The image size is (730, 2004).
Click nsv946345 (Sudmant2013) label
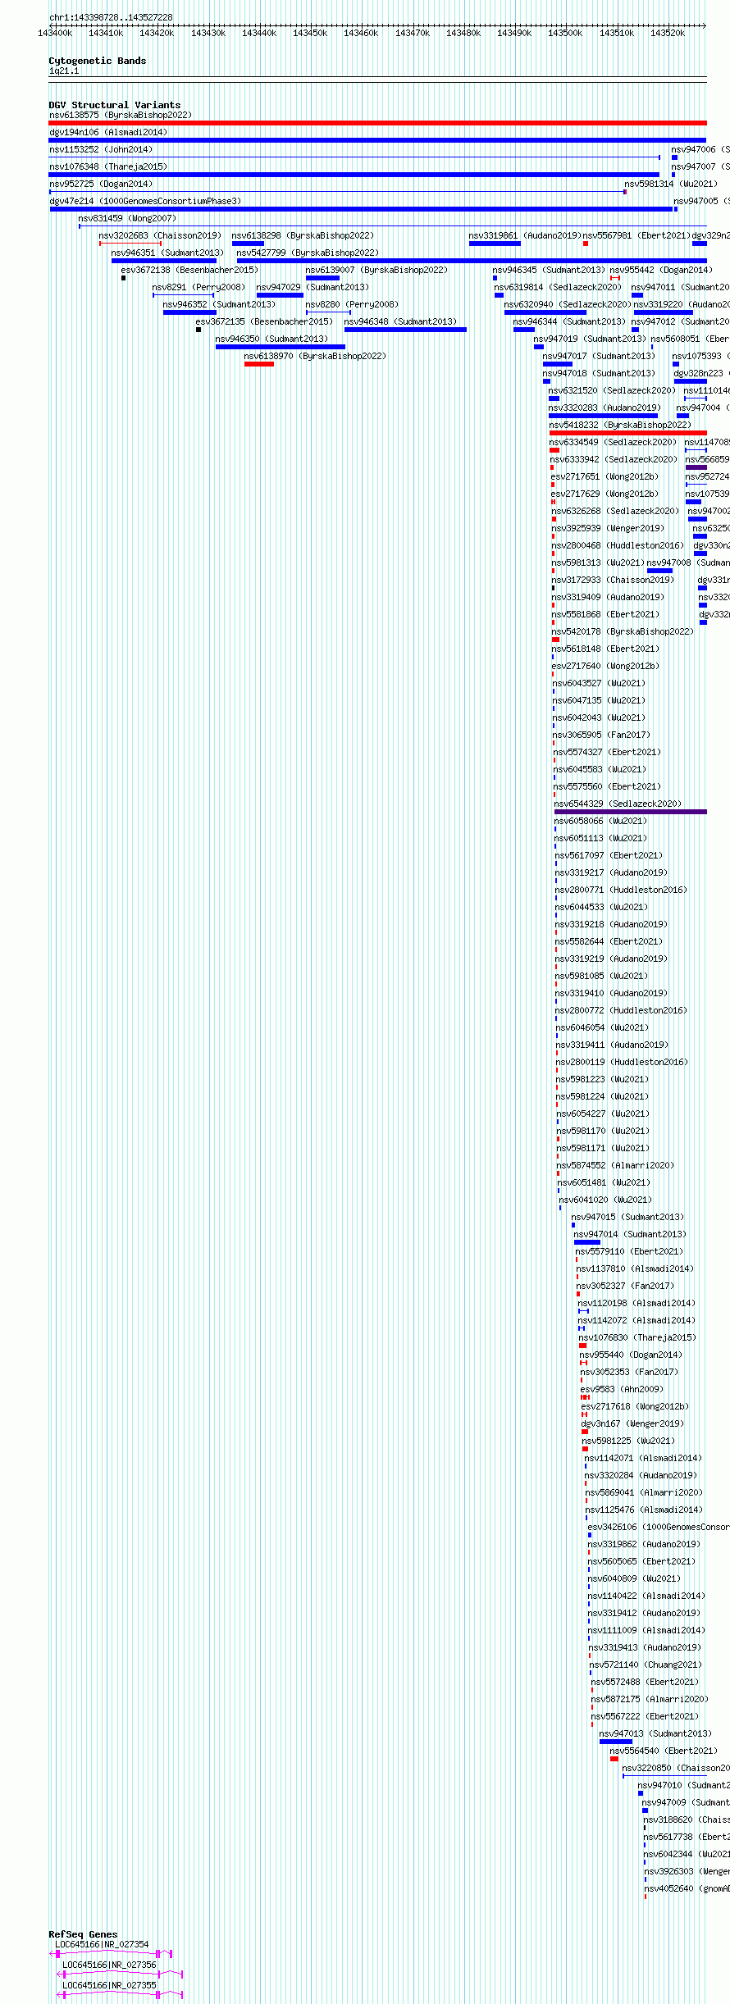click(549, 270)
